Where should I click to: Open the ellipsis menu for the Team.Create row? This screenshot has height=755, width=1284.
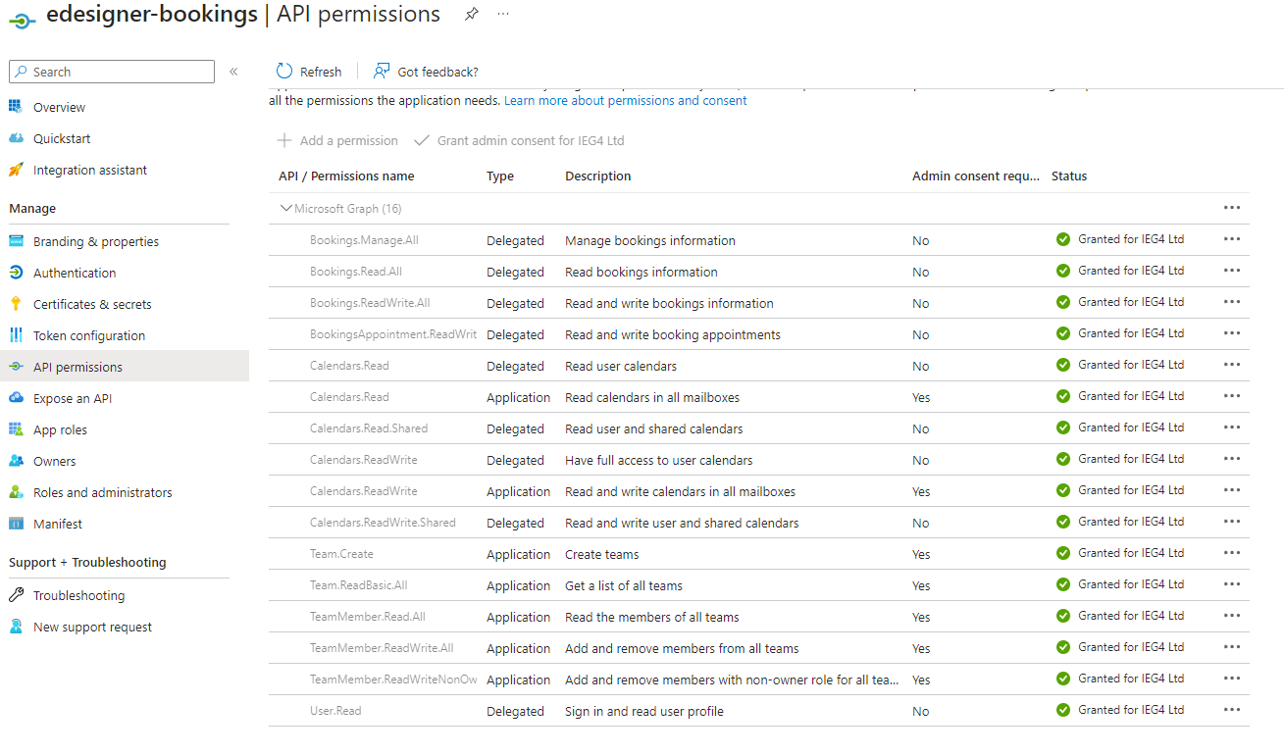1232,553
